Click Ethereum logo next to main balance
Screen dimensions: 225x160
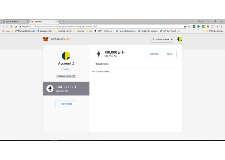tap(99, 54)
